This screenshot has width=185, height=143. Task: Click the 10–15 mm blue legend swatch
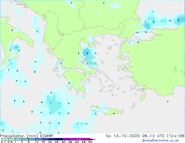point(39,139)
